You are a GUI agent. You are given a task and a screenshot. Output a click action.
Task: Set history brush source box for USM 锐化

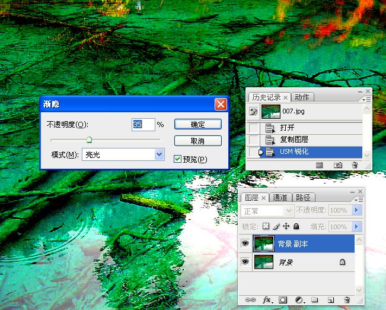tap(254, 151)
